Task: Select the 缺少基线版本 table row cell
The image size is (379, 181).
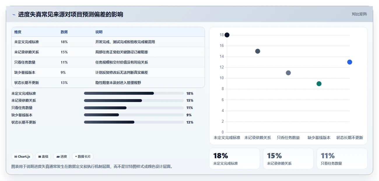Action: (x=25, y=73)
